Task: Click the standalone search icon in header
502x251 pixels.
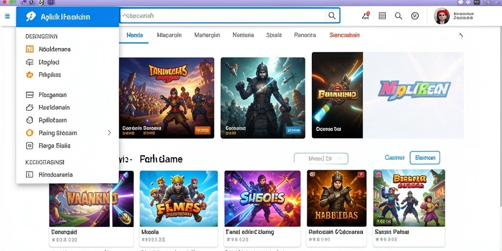Action: click(x=398, y=16)
